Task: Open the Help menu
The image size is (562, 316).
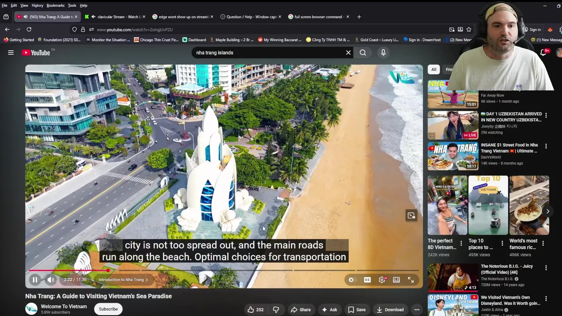Action: (x=83, y=5)
